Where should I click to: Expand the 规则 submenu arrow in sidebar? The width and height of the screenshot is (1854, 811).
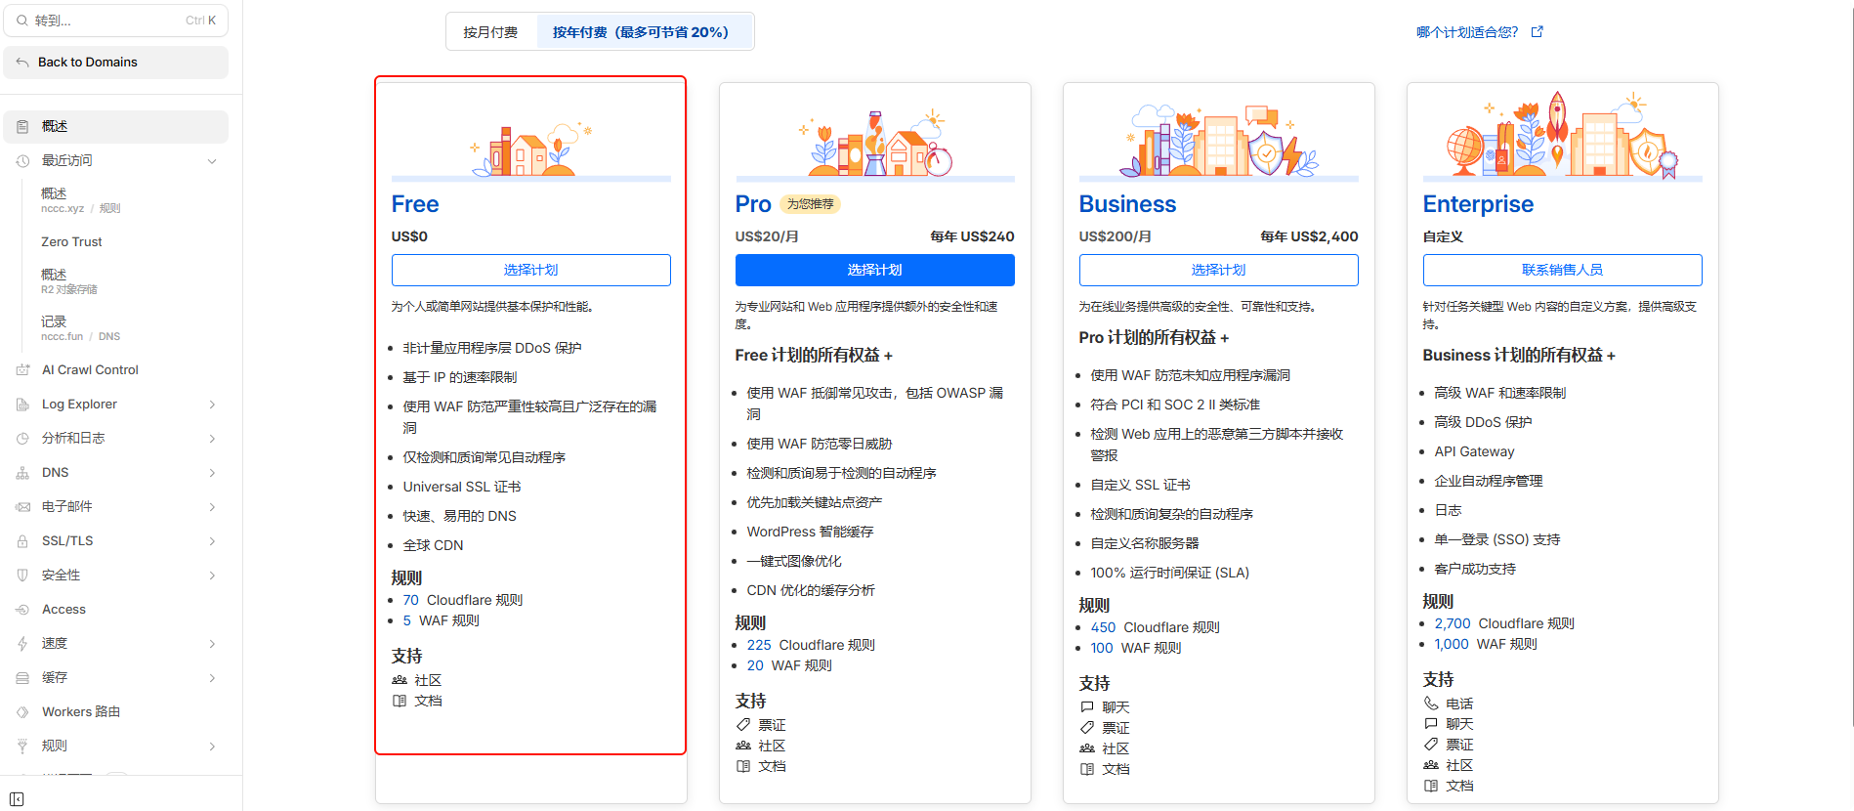[x=212, y=747]
